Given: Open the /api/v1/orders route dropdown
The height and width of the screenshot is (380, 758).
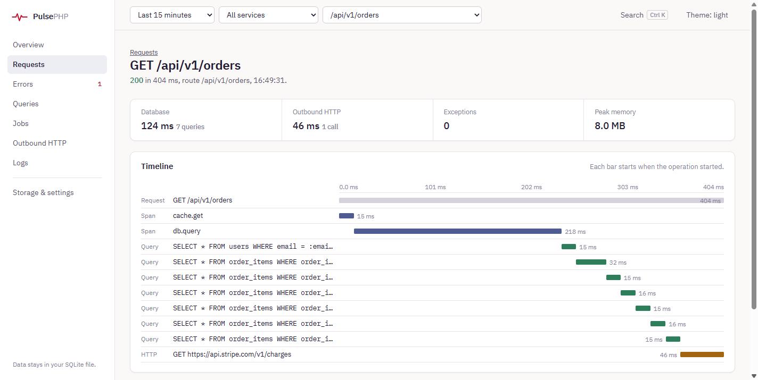Looking at the screenshot, I should [402, 15].
